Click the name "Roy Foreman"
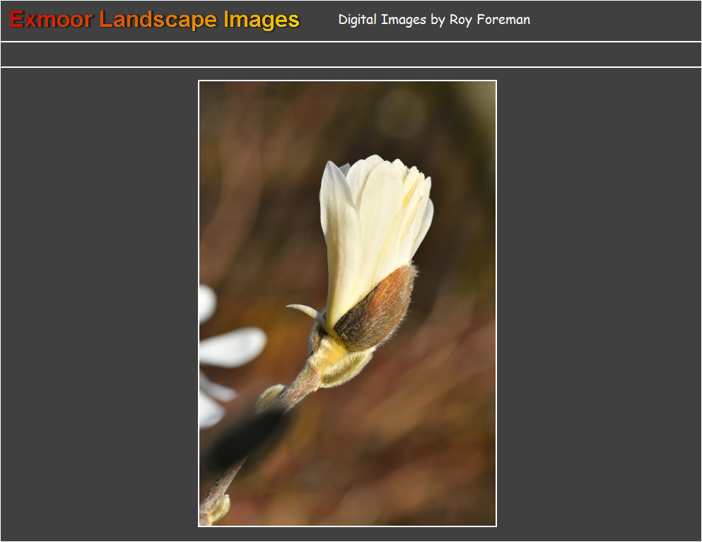This screenshot has height=542, width=702. (489, 20)
